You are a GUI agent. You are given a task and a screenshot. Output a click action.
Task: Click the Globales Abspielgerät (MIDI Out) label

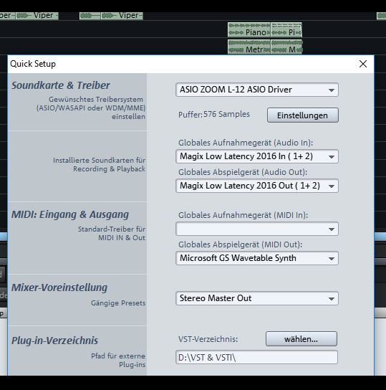(x=240, y=244)
